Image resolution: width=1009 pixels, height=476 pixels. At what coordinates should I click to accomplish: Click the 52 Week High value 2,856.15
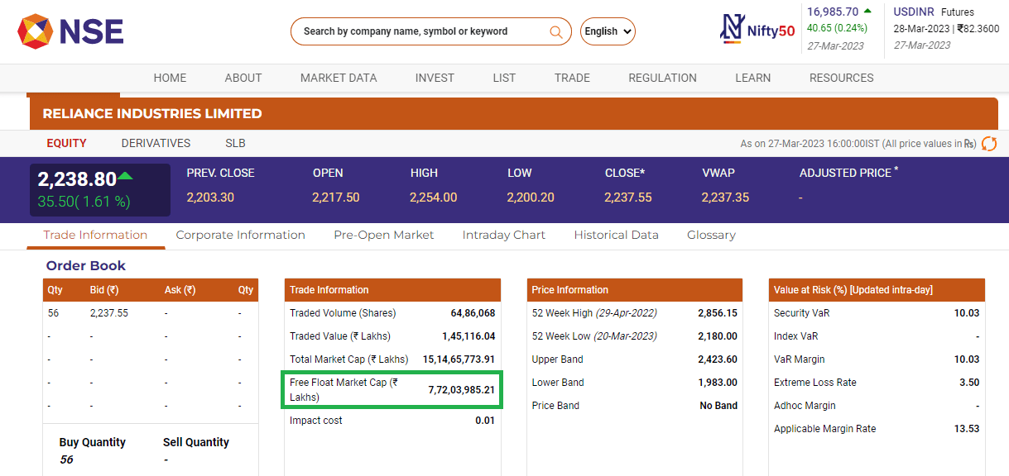[x=718, y=313]
